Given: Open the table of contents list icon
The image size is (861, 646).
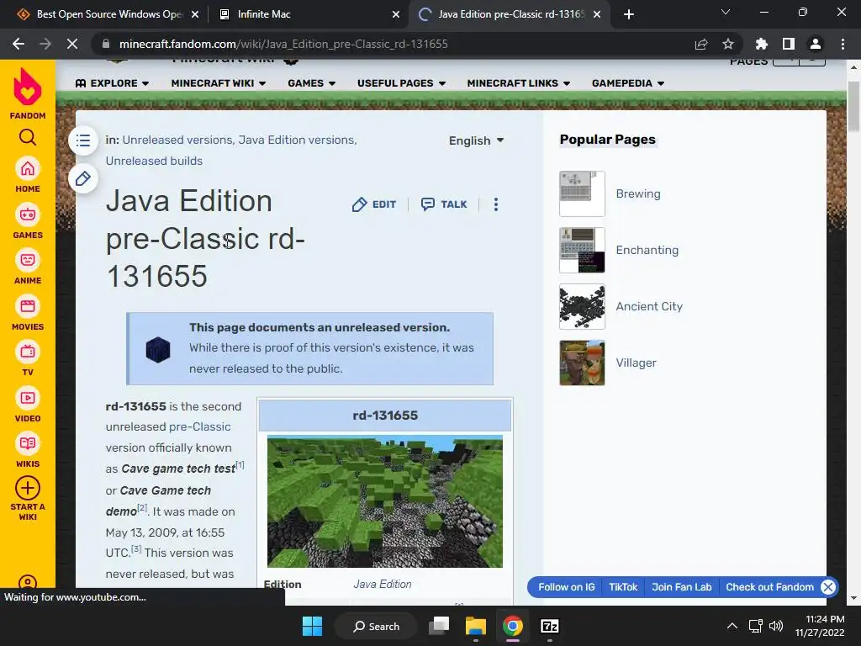Looking at the screenshot, I should pyautogui.click(x=83, y=140).
